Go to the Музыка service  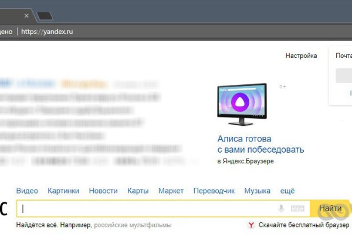point(258,191)
